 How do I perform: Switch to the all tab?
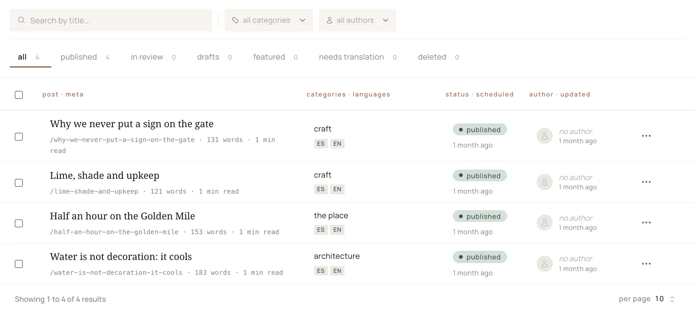click(30, 57)
